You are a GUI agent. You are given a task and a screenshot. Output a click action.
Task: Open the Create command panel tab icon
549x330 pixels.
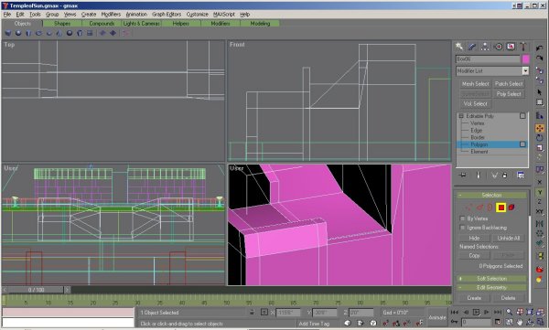459,47
